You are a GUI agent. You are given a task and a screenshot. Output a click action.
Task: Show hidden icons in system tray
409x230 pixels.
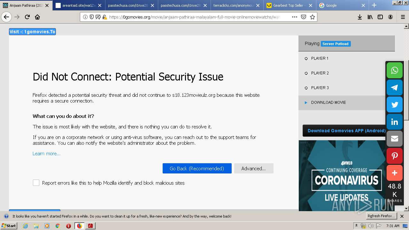(356, 226)
